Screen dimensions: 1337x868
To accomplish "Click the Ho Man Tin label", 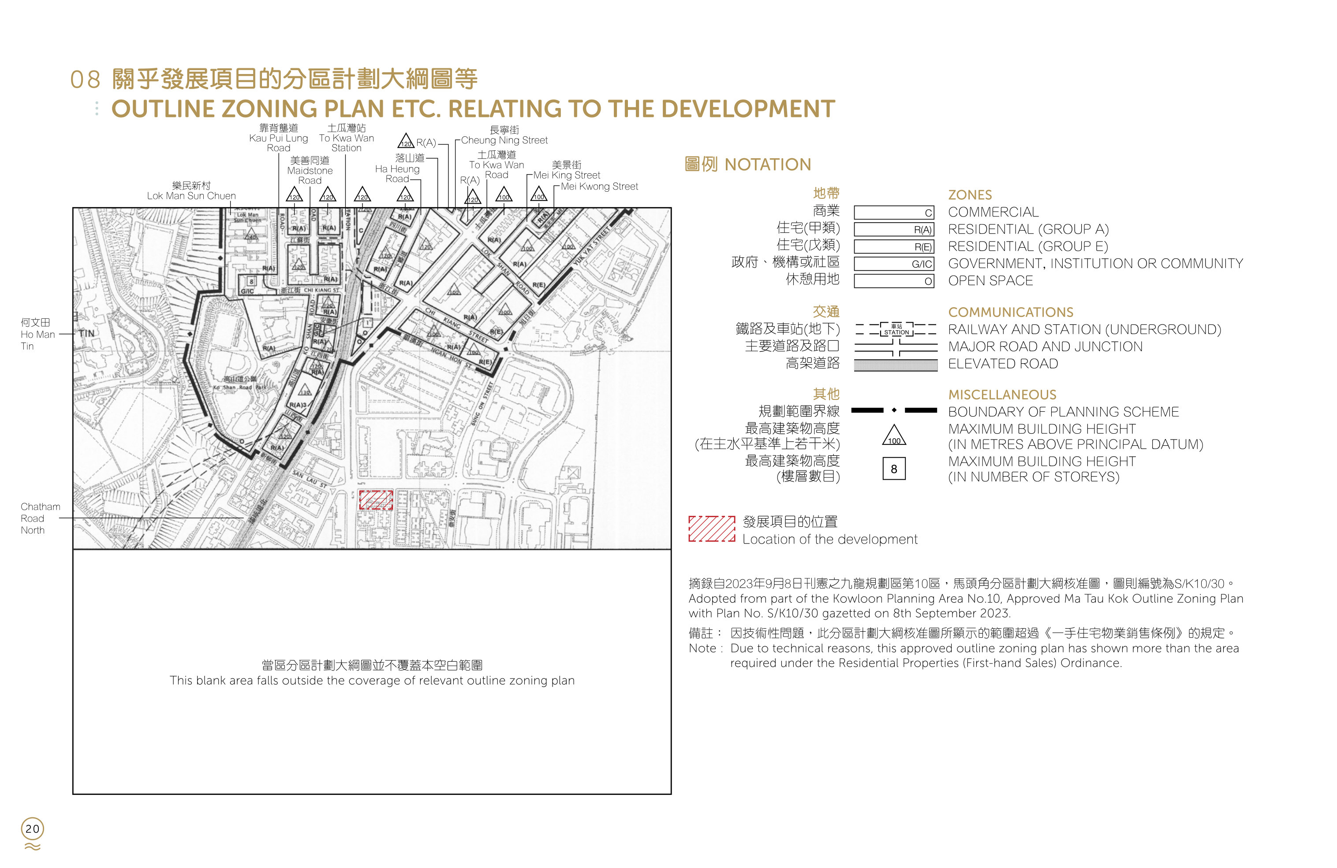I will tap(37, 334).
